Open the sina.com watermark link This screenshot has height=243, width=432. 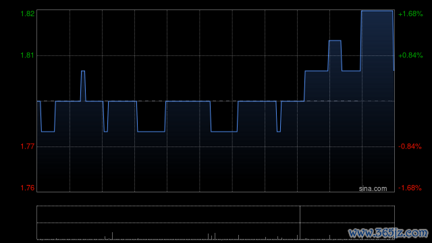point(373,188)
